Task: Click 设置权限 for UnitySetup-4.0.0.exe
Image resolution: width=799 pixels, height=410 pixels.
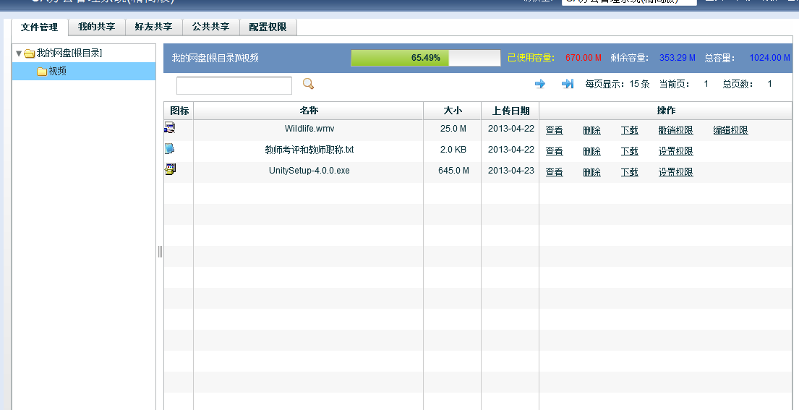Action: (x=675, y=172)
